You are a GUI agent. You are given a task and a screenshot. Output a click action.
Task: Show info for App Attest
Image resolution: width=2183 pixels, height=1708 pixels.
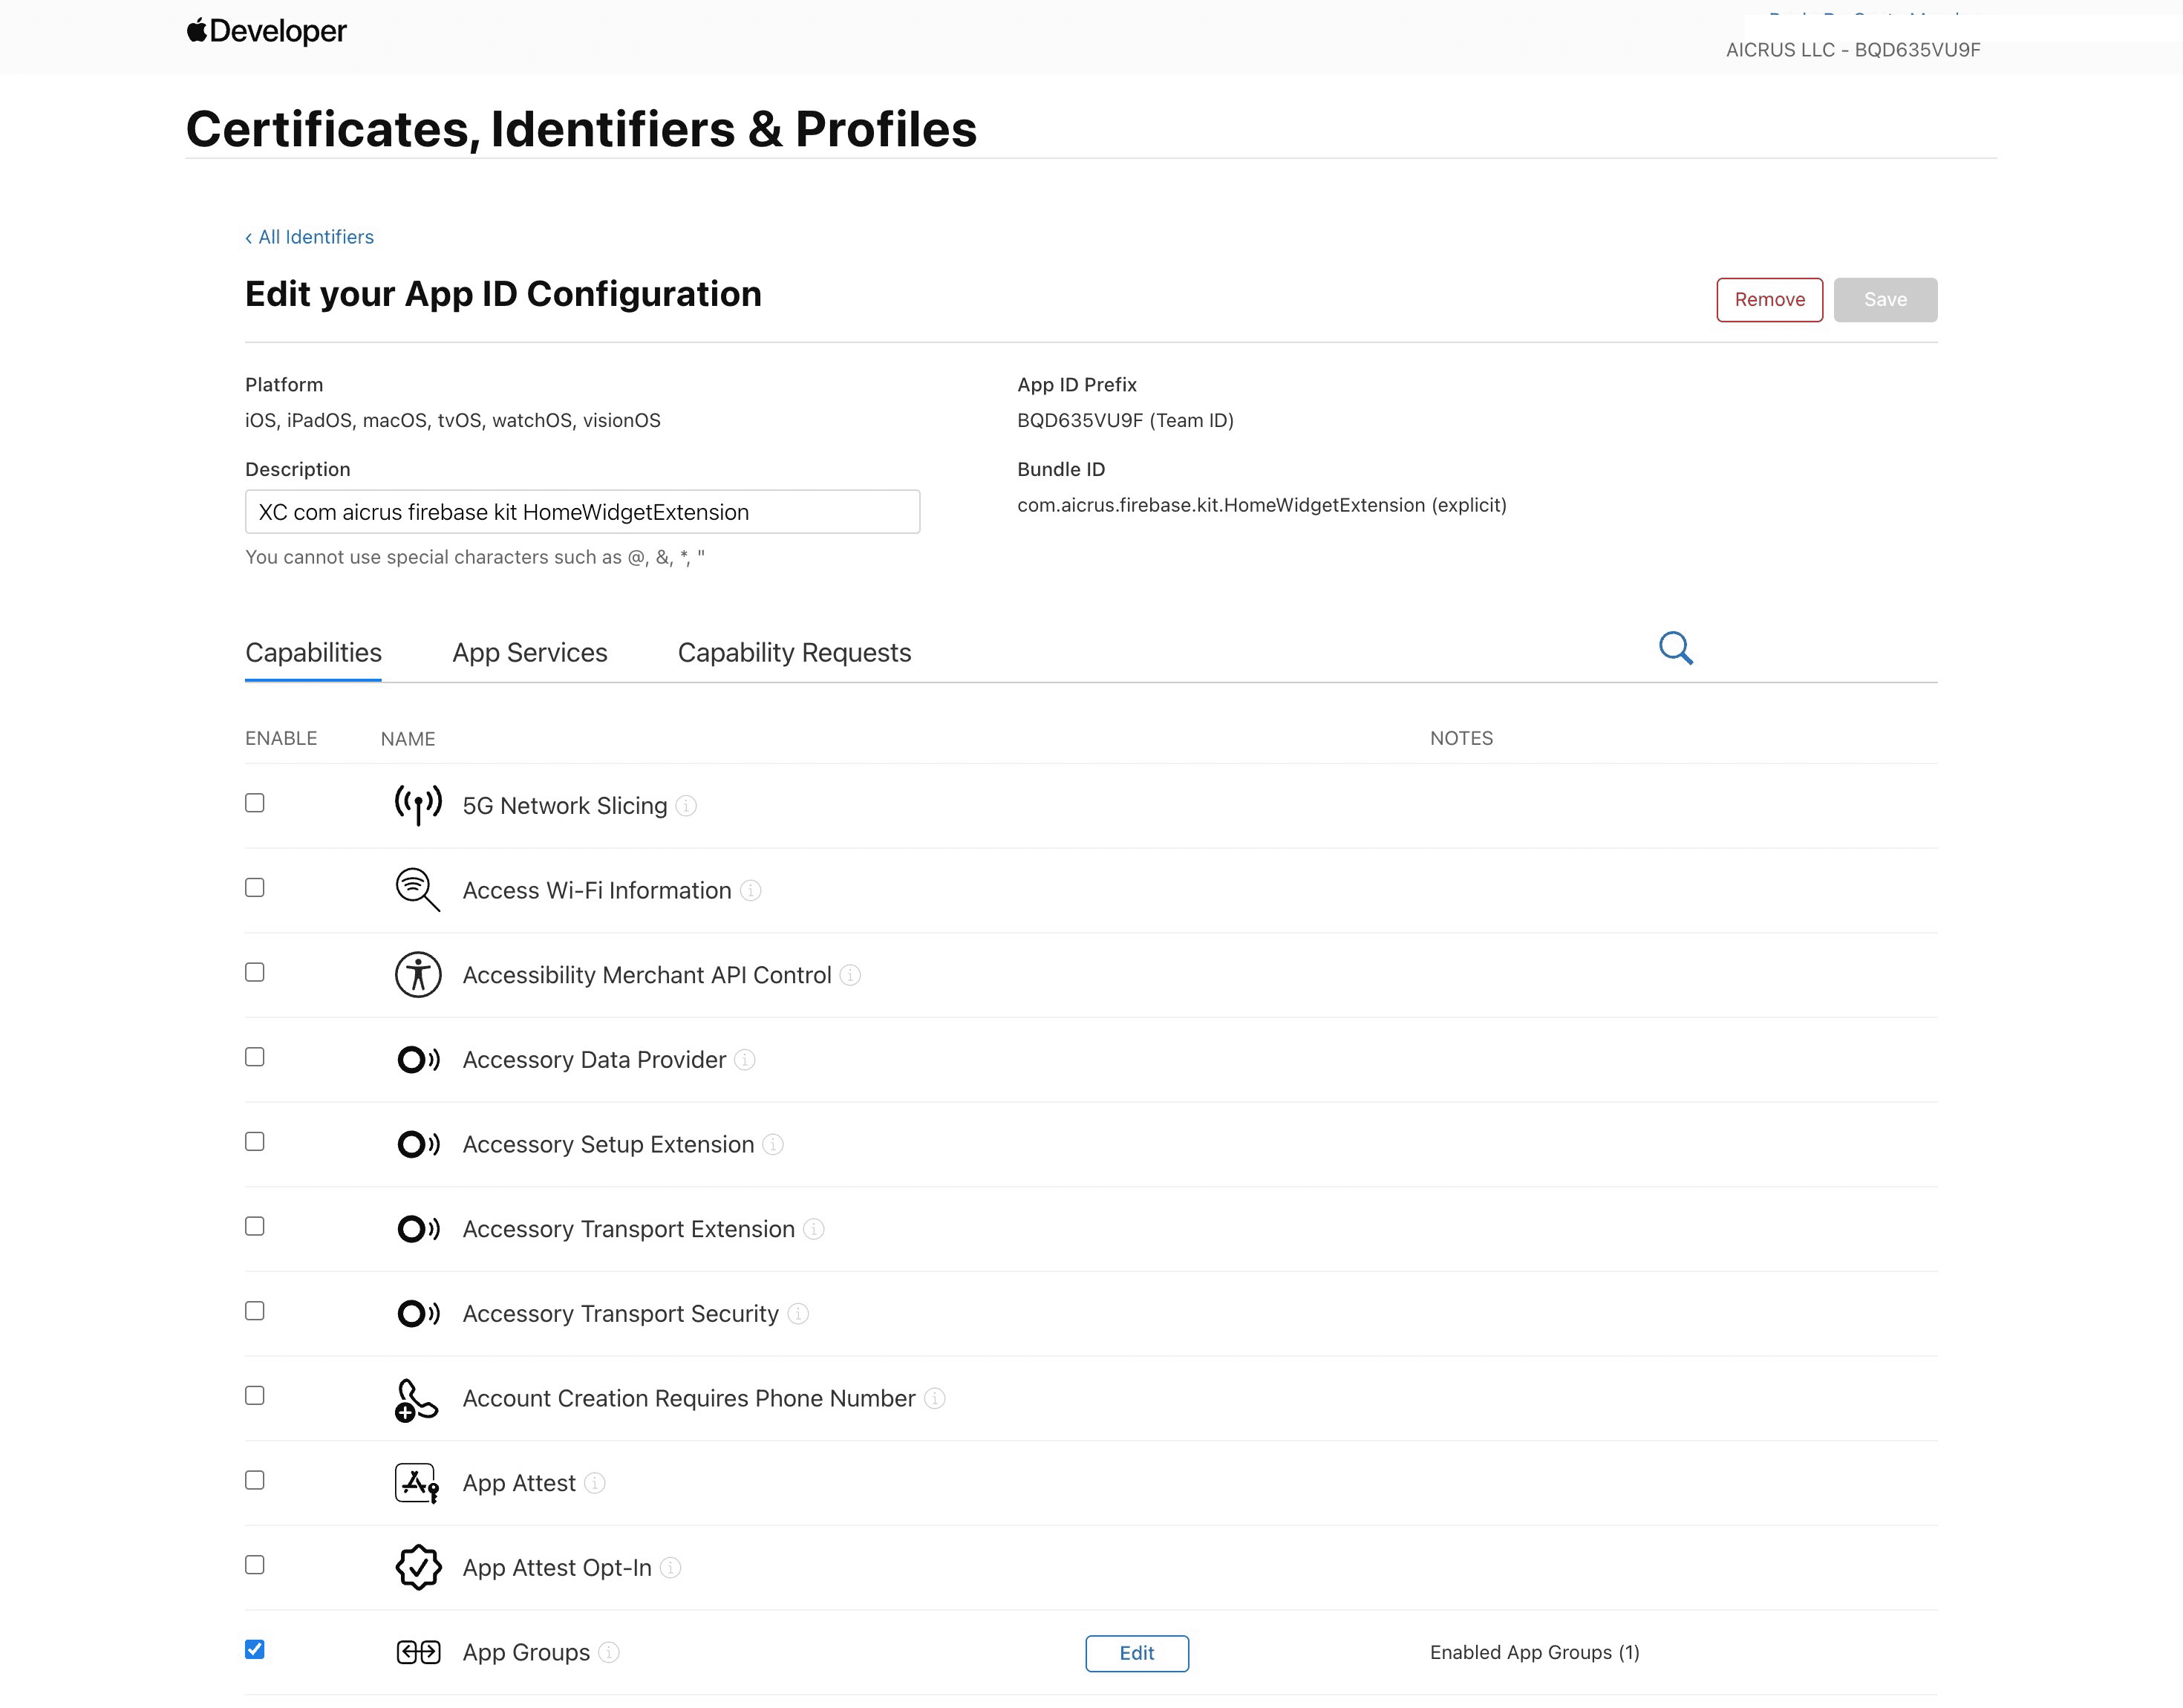[x=595, y=1483]
